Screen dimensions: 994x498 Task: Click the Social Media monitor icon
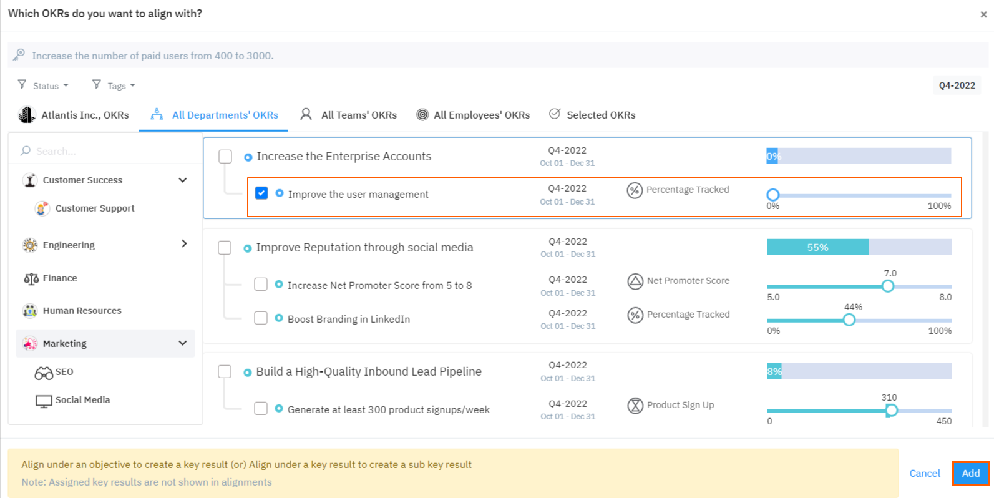tap(44, 401)
